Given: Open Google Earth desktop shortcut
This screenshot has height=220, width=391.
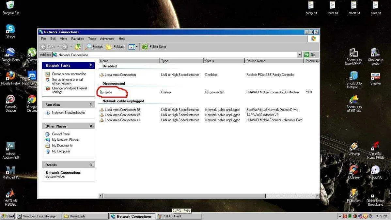Looking at the screenshot, I should point(10,55).
